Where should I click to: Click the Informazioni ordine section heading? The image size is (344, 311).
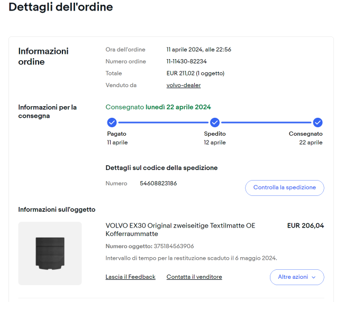(43, 56)
